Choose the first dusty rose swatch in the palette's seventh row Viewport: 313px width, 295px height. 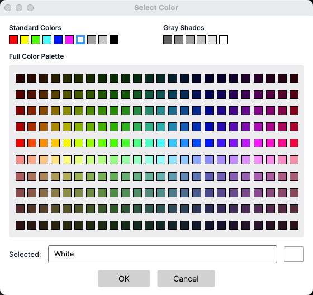20,177
